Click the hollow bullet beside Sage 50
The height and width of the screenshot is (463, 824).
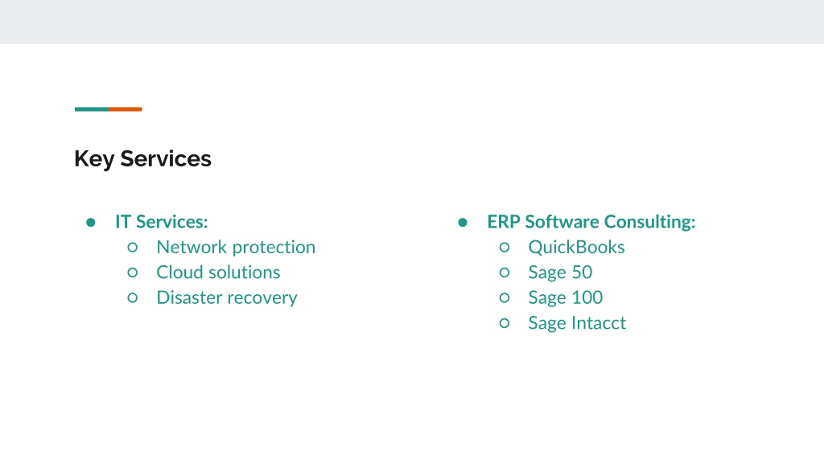[x=505, y=272]
